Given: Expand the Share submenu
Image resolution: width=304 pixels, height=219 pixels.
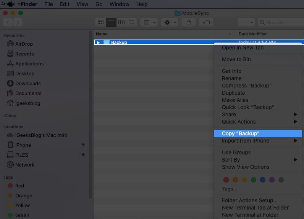Looking at the screenshot, I should 258,114.
